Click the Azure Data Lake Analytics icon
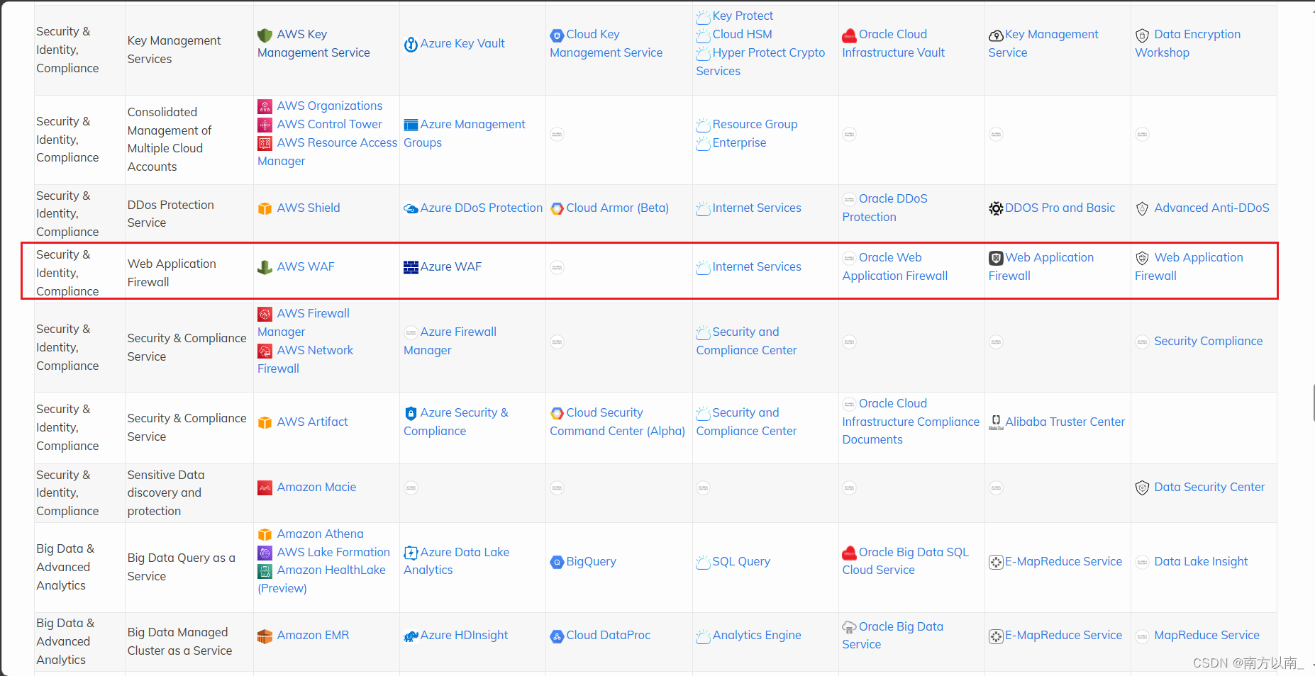Image resolution: width=1315 pixels, height=676 pixels. click(x=411, y=553)
